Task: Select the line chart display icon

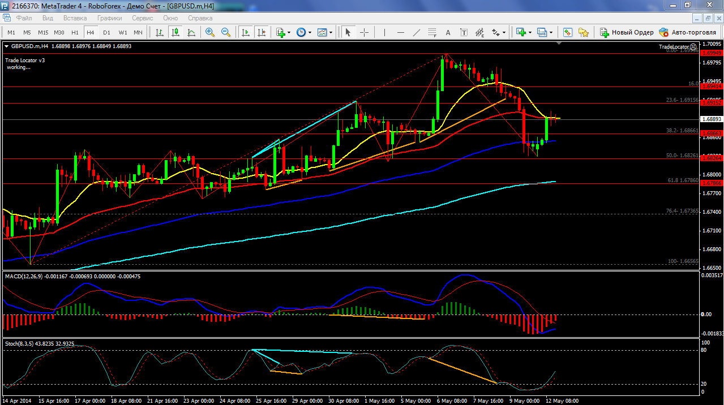Action: pos(191,32)
